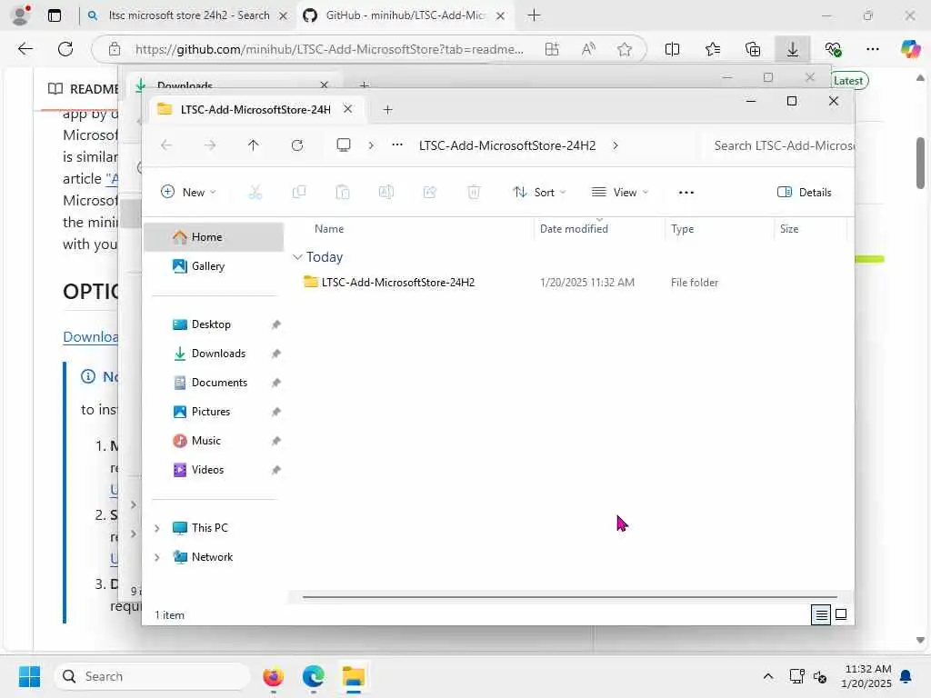Open File Explorer from the taskbar
Image resolution: width=931 pixels, height=698 pixels.
[354, 676]
